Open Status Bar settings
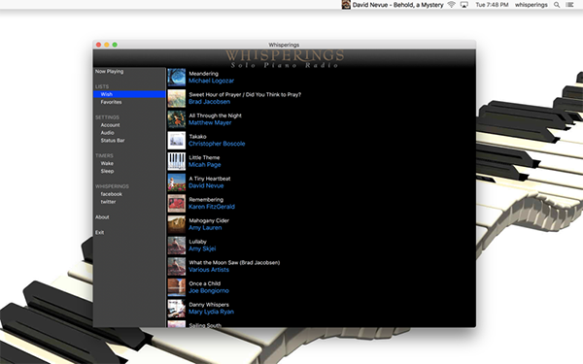 click(113, 141)
